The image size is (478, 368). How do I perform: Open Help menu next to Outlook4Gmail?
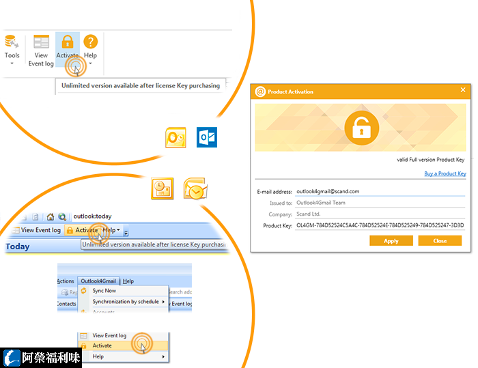coord(128,281)
